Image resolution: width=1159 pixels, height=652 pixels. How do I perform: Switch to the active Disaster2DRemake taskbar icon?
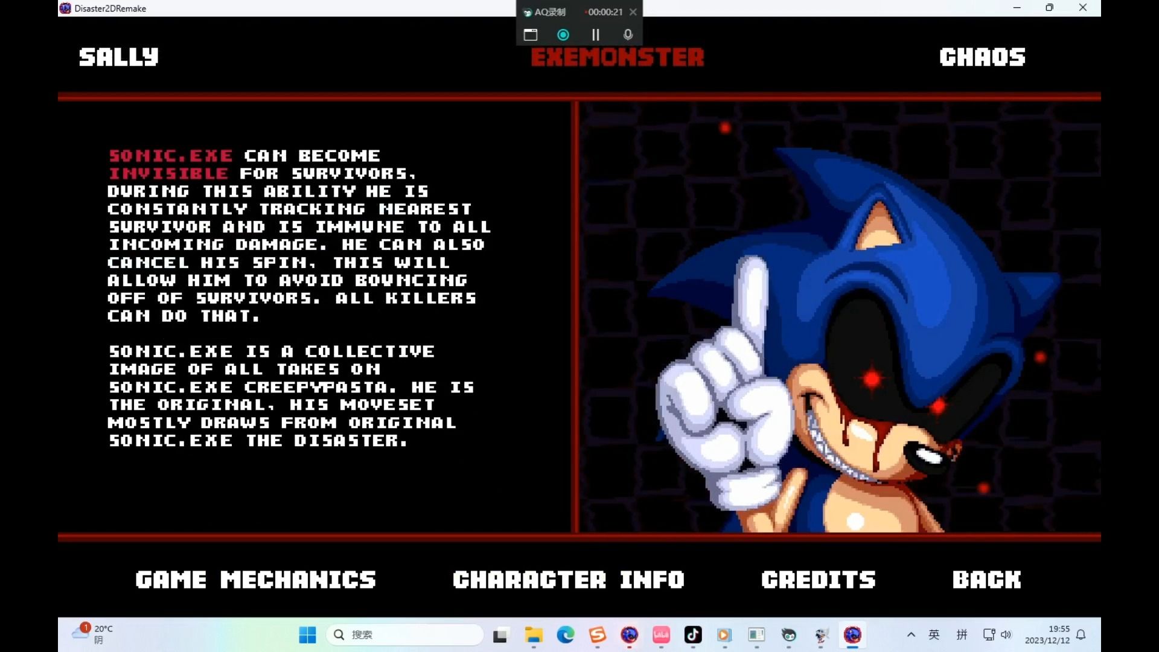click(852, 634)
